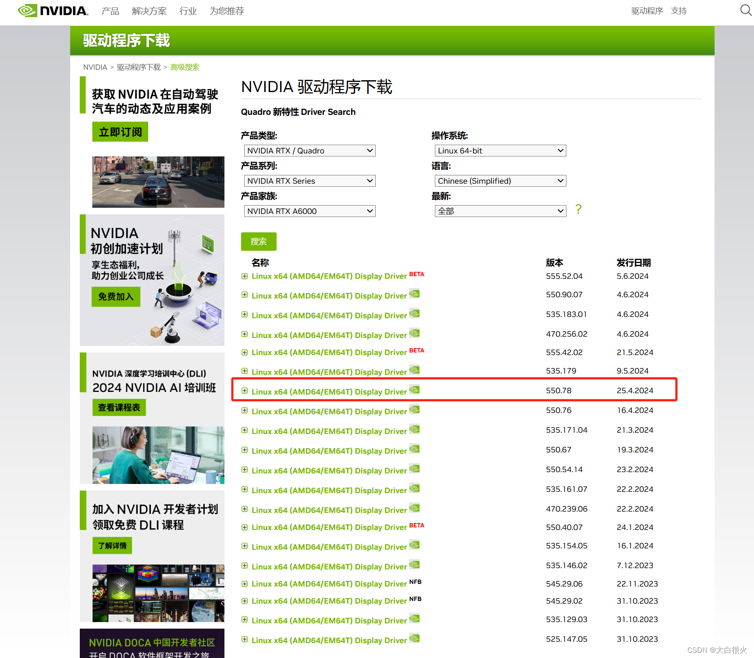Click the NVIDIA DOCA 中国开发者社区 banner
This screenshot has height=658, width=754.
(152, 644)
